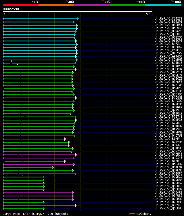
Task: Select label UniRef100_Q8DJD5
Action: tap(168, 95)
